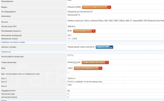Select the '3600 МГц' value
This screenshot has height=101, width=164.
point(71,27)
